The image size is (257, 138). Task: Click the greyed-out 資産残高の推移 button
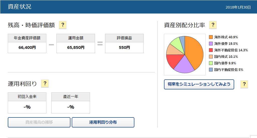[x=39, y=122]
